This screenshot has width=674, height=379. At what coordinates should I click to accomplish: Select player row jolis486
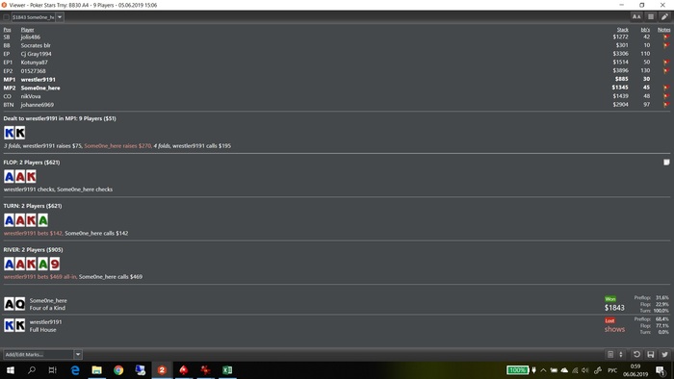[x=337, y=37]
